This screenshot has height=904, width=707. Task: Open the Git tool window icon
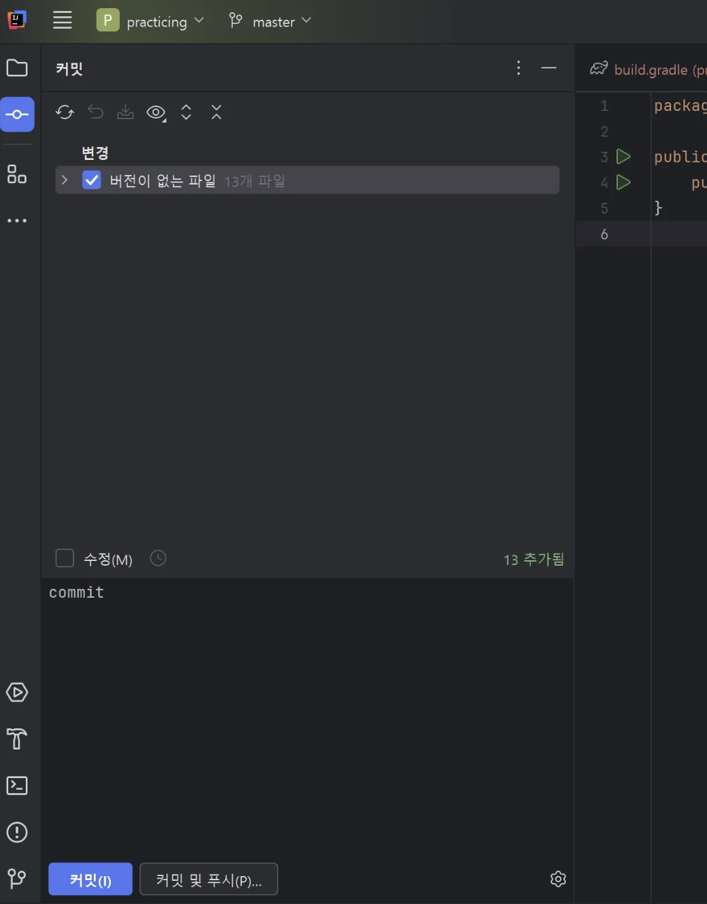(x=17, y=879)
